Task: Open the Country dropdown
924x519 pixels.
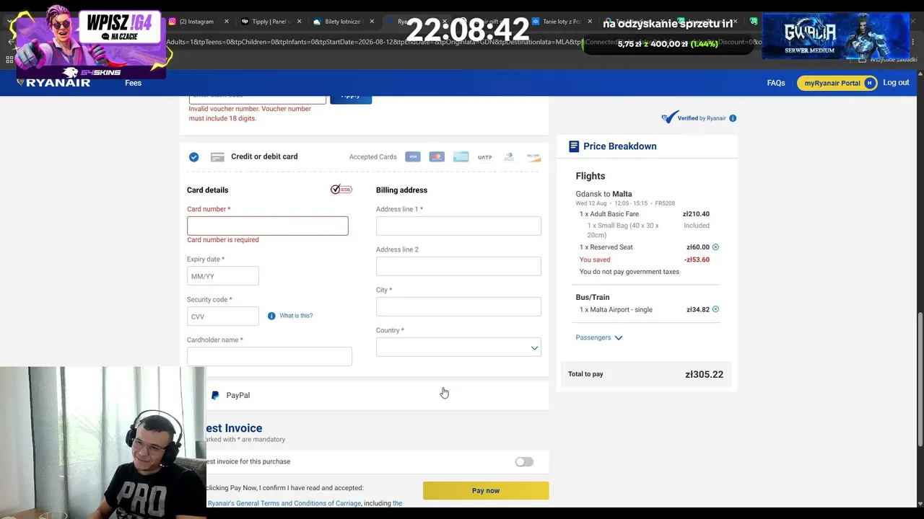Action: coord(458,347)
